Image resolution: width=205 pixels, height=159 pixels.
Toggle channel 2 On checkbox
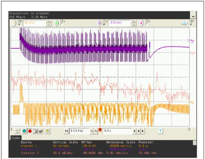[62, 25]
